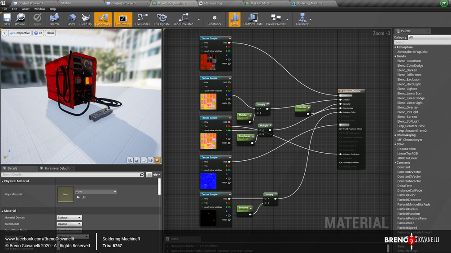451x253 pixels.
Task: Select custom preview mesh icon
Action: point(158,160)
